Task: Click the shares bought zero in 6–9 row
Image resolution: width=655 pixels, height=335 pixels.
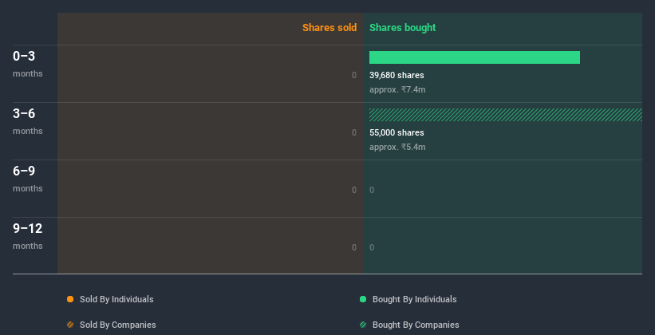Action: point(372,190)
